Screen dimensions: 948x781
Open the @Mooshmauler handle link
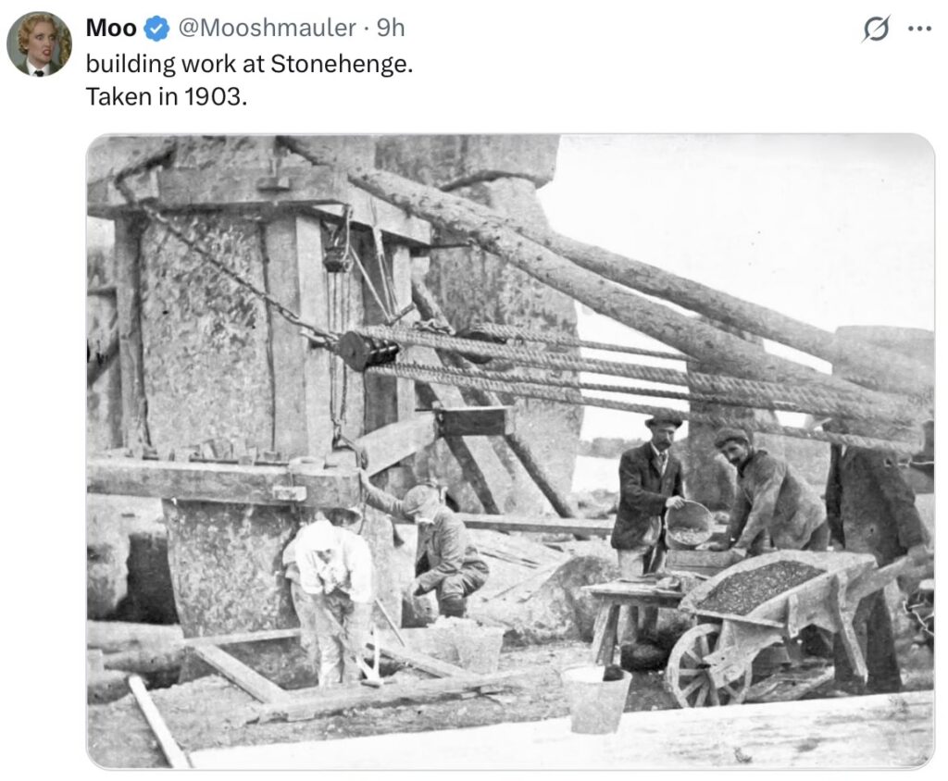pyautogui.click(x=266, y=28)
